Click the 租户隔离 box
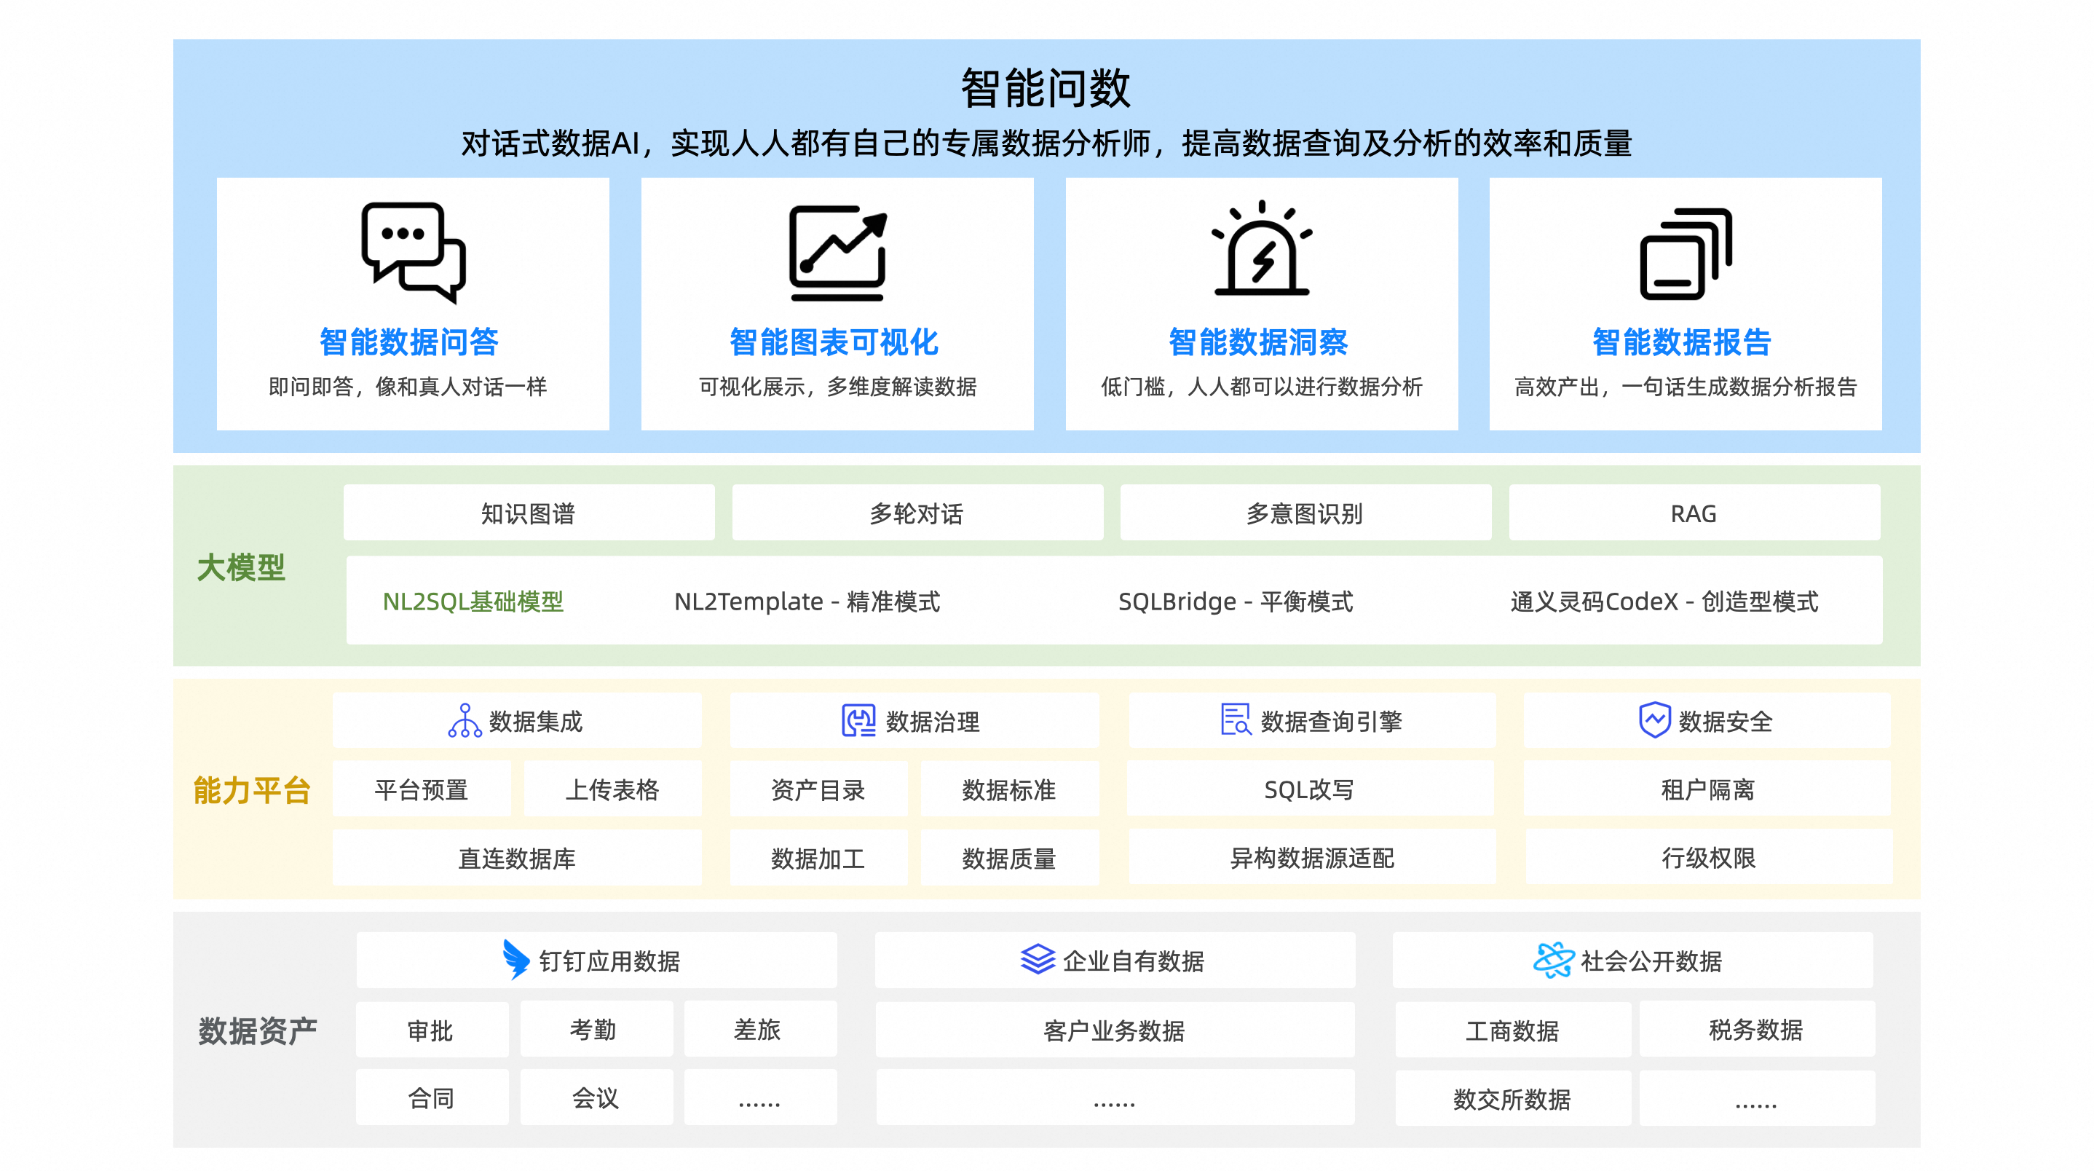 pos(1707,789)
